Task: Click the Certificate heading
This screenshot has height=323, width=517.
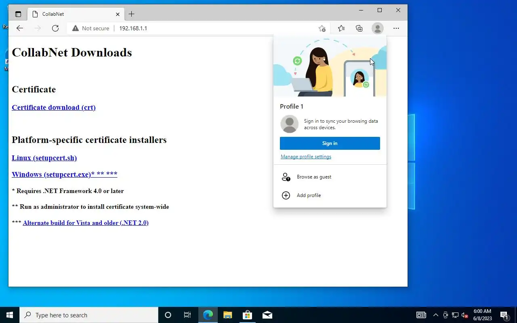Action: [34, 89]
